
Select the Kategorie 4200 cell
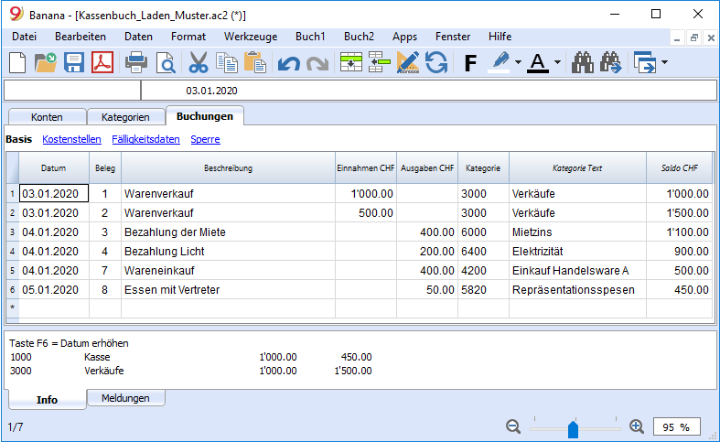pos(484,271)
